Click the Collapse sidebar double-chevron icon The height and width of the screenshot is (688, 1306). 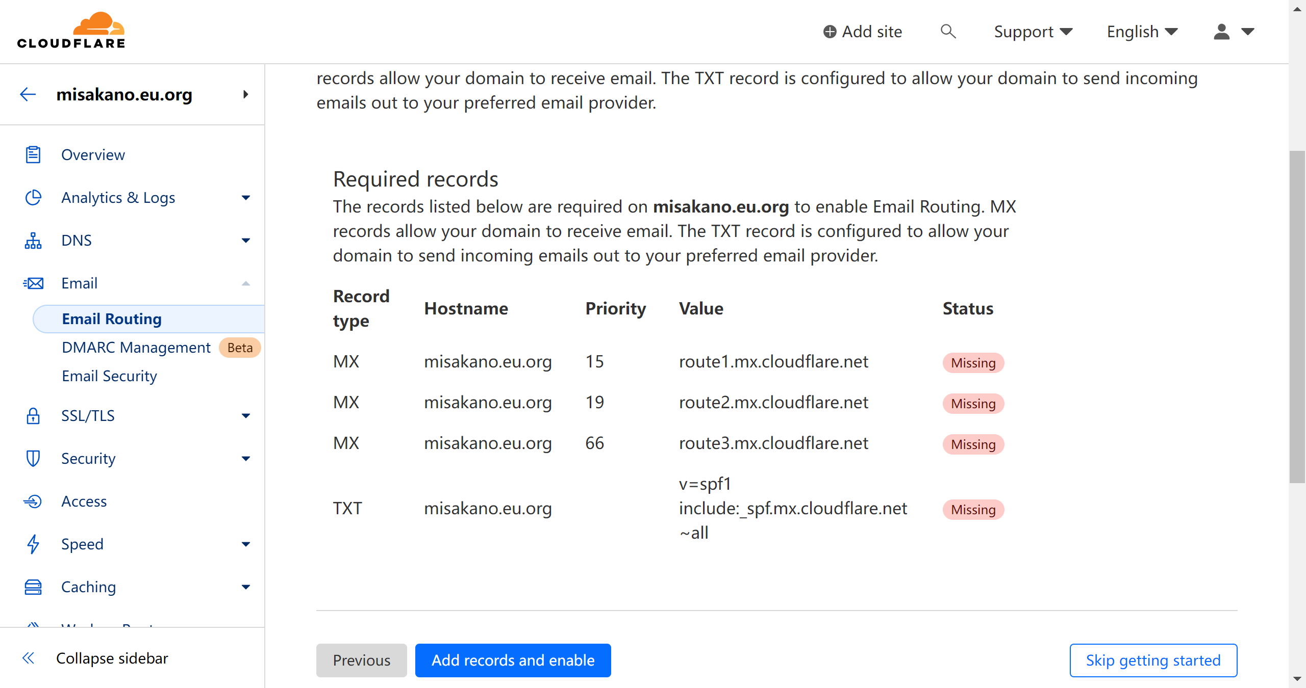pos(29,658)
